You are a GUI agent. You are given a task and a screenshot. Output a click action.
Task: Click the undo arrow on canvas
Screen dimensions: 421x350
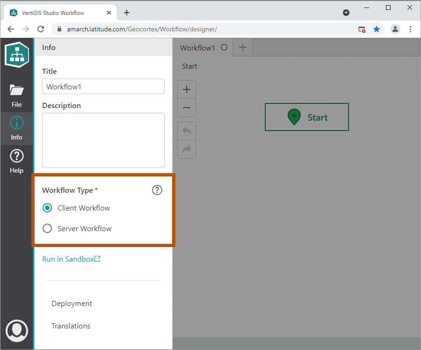[x=187, y=131]
